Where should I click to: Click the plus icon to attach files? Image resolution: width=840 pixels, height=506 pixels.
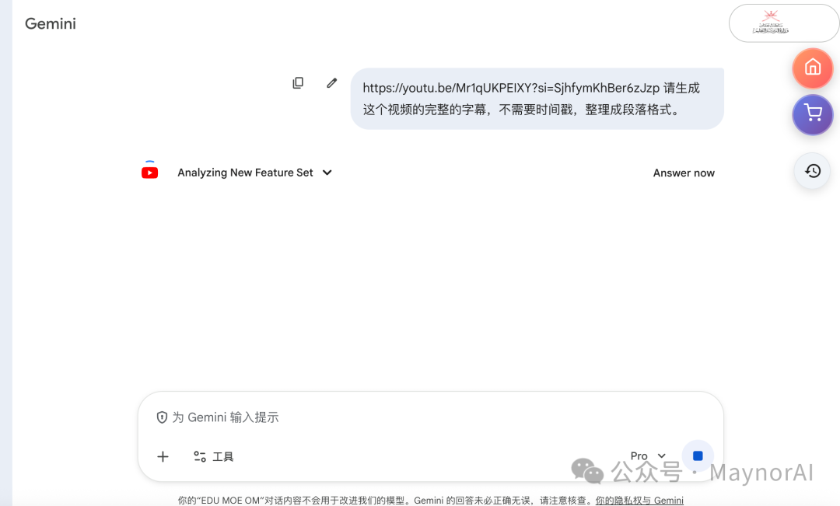pyautogui.click(x=162, y=456)
